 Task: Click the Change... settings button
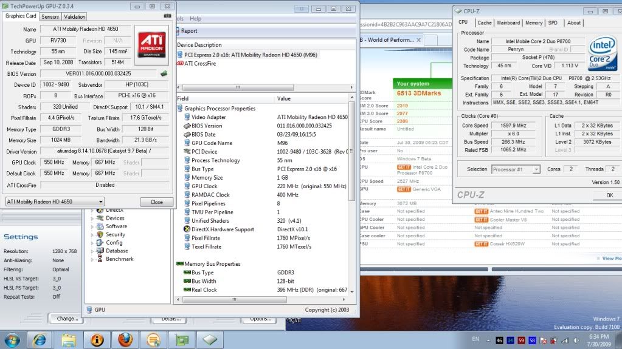[x=67, y=318]
